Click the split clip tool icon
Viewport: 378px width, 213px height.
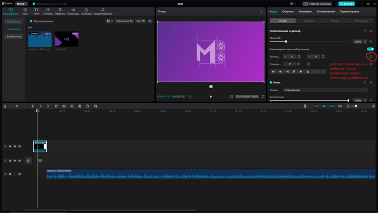pos(33,106)
